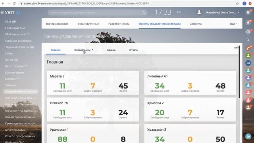The height and width of the screenshot is (143, 254).
Task: Open the red Chrome extension icon
Action: [x=250, y=4]
